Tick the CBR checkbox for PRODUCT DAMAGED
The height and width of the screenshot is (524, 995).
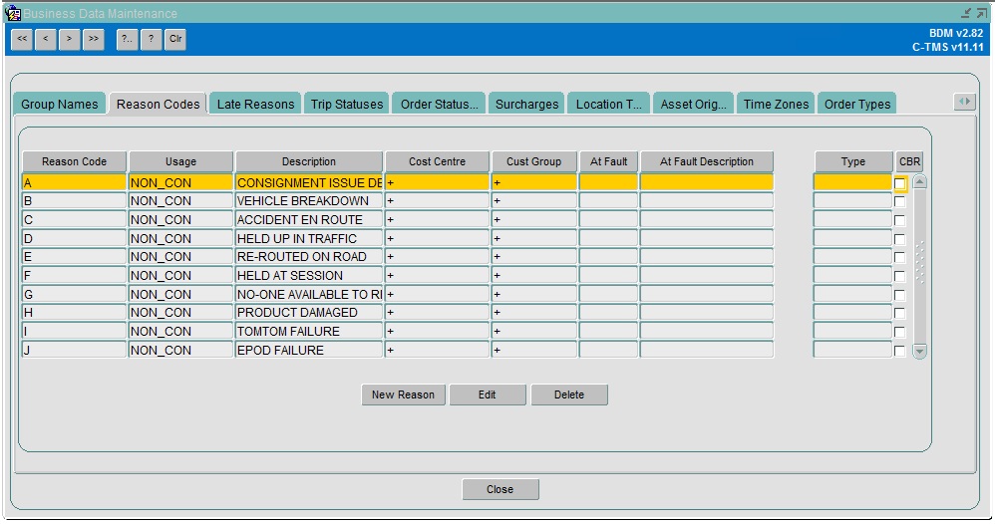click(x=900, y=314)
